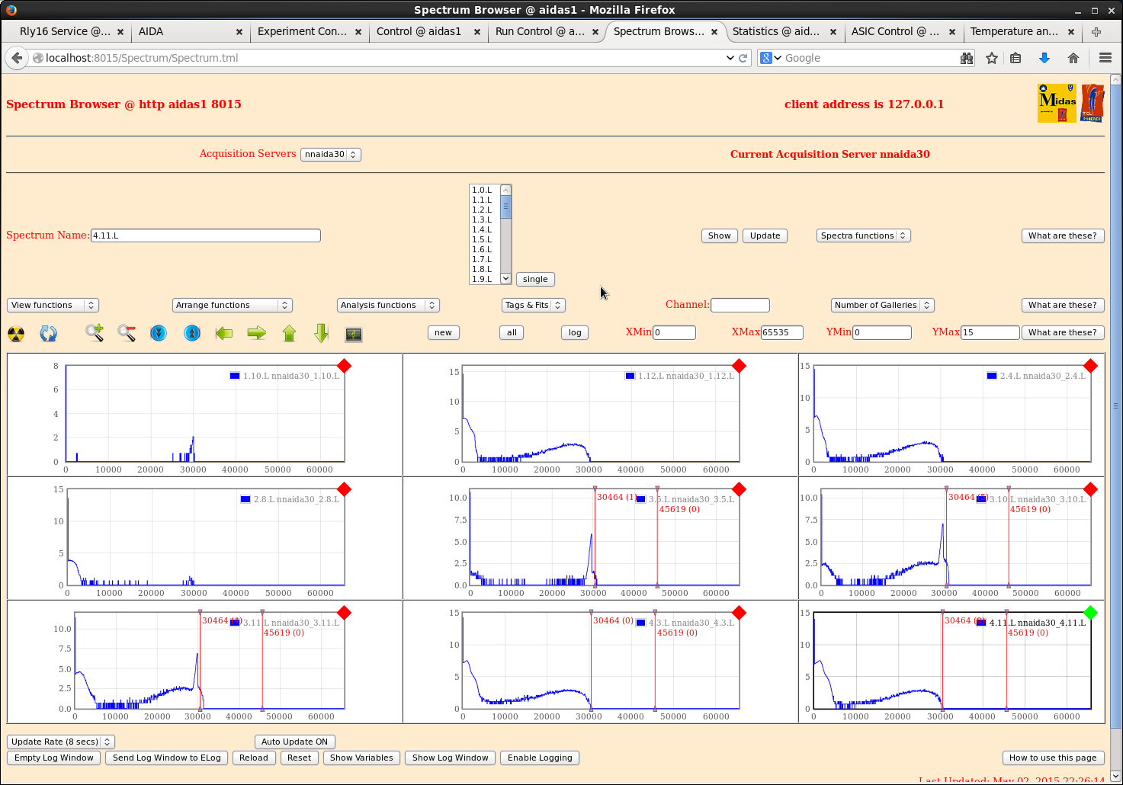The width and height of the screenshot is (1123, 785).
Task: Click the radiation hazard icon
Action: [x=16, y=334]
